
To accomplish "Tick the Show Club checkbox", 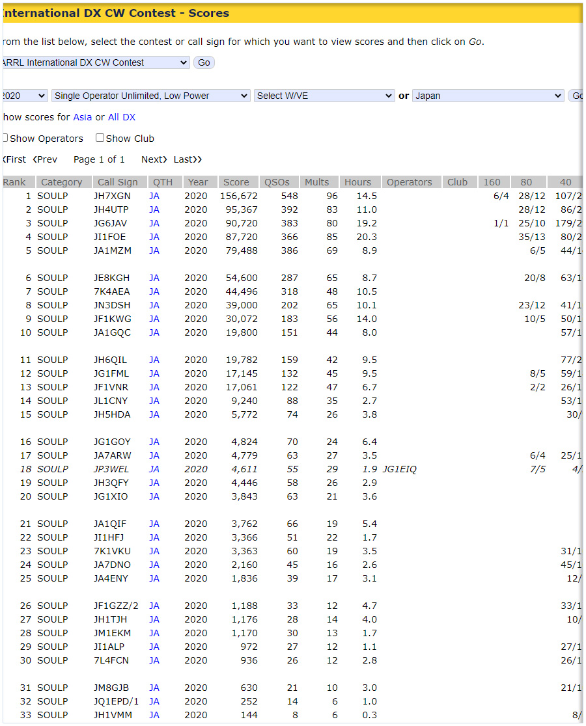I will [x=100, y=138].
